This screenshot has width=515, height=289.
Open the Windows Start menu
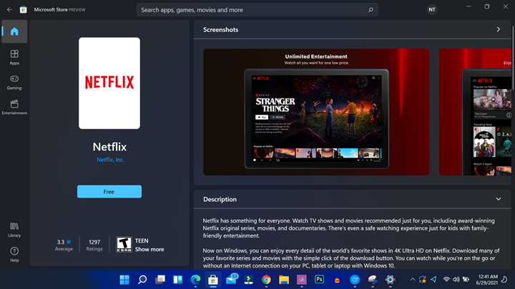click(124, 280)
